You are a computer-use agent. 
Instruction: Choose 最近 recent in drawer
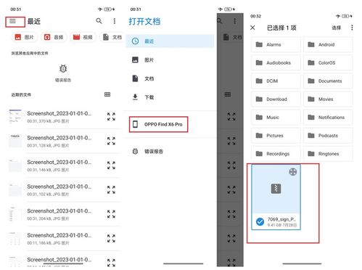click(x=170, y=41)
